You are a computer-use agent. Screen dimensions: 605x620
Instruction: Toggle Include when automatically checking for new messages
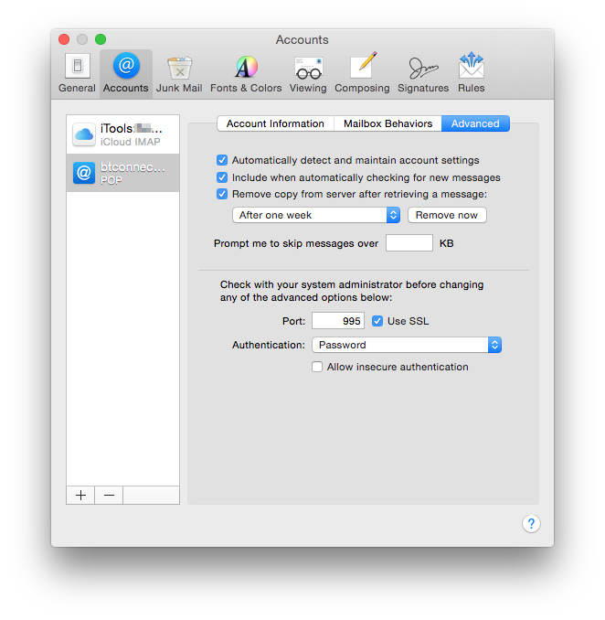(x=222, y=177)
